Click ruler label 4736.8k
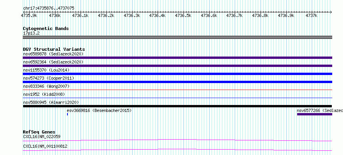The width and height of the screenshot is (343, 155). [260, 15]
